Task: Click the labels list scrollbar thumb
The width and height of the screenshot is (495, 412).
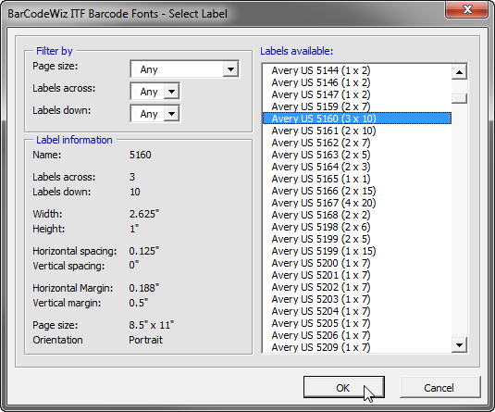Action: pos(459,98)
